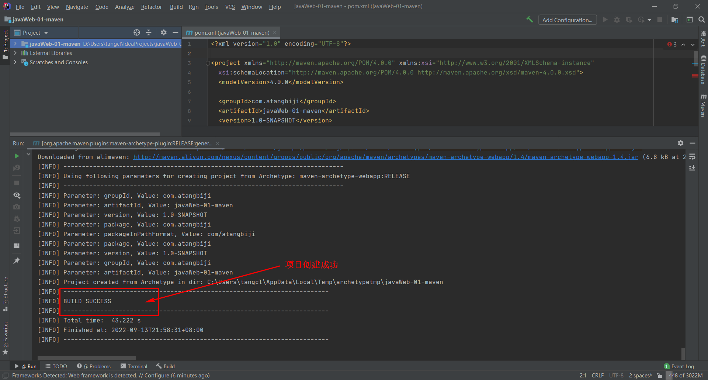Go to next highlighted error arrow
This screenshot has width=708, height=380.
[693, 44]
